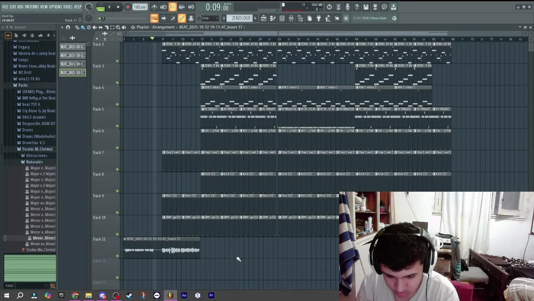Click the fourth highlighted BEAT_2025-10-1 clip in picker
534x301 pixels.
pos(72,72)
